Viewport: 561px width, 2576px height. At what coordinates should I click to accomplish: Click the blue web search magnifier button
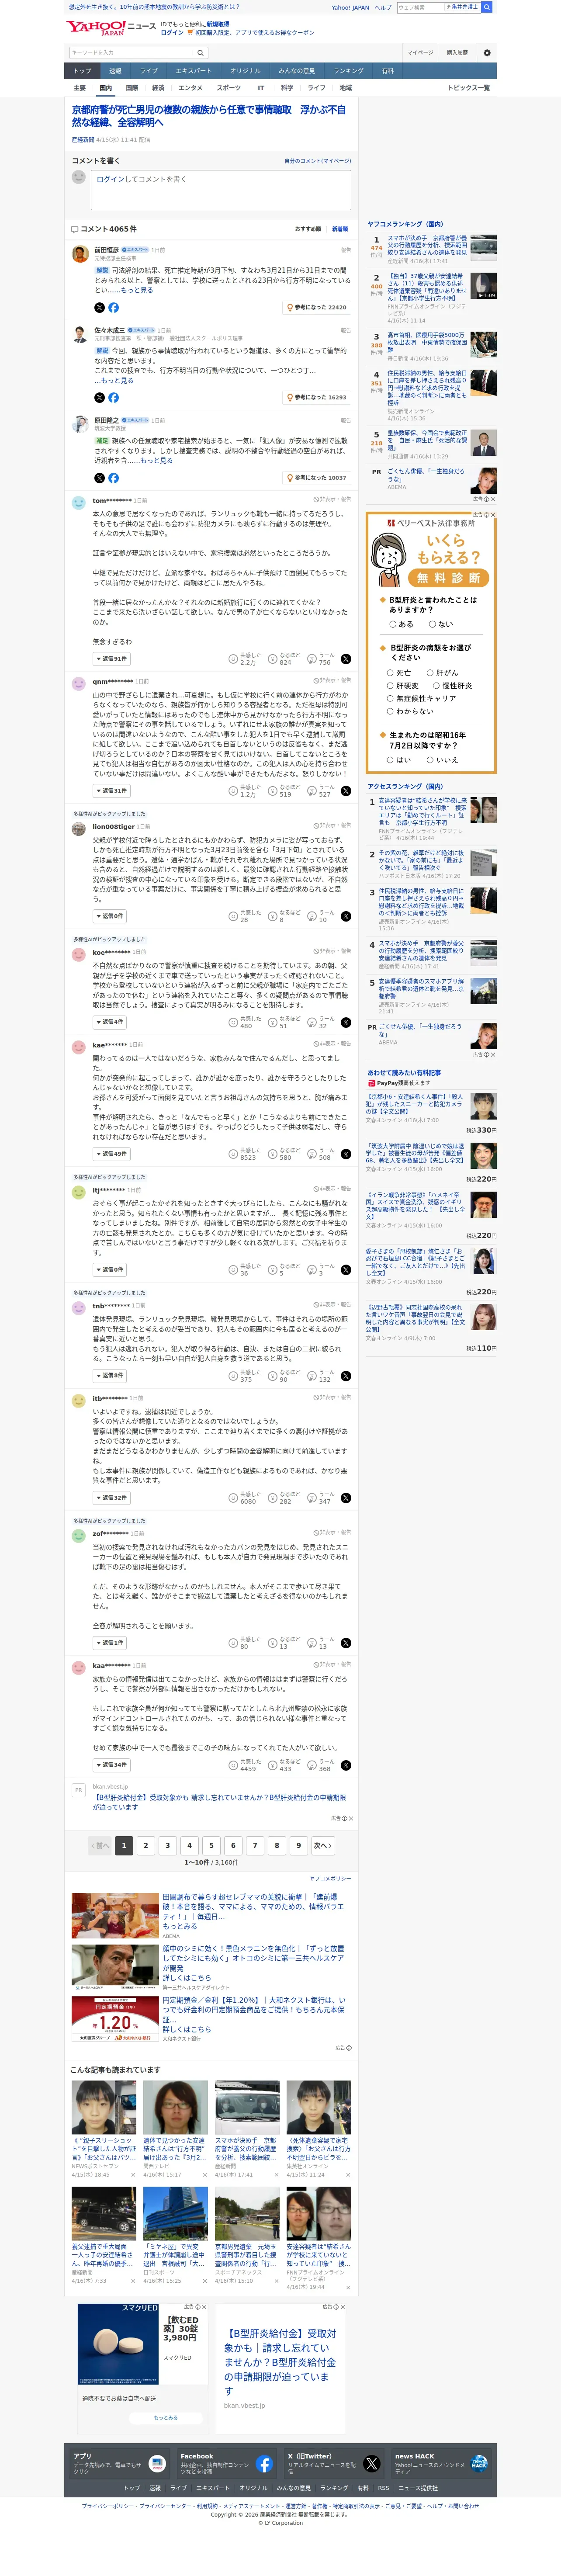pyautogui.click(x=487, y=7)
